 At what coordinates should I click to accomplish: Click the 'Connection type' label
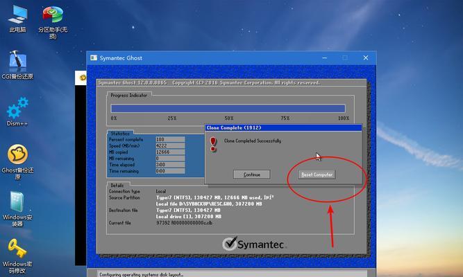(x=124, y=191)
